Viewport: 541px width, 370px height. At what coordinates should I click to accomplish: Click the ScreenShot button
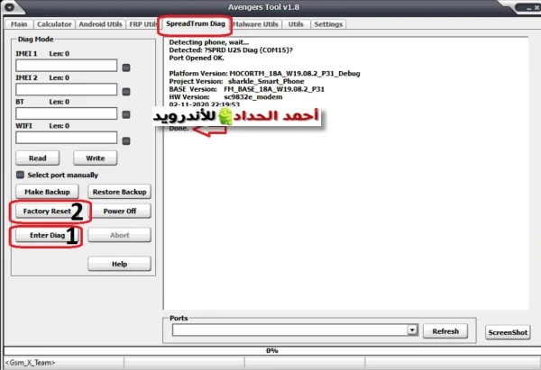[508, 332]
